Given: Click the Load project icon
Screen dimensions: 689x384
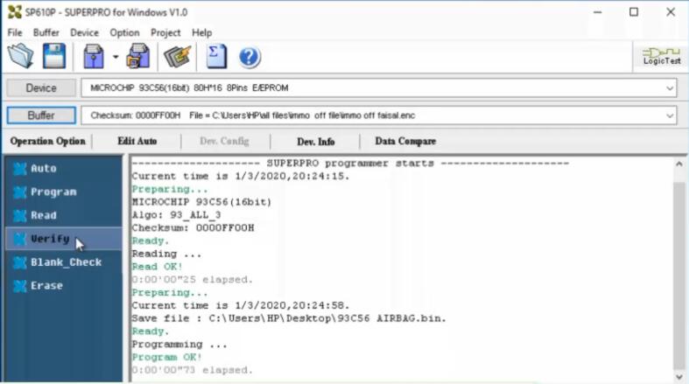Looking at the screenshot, I should [93, 56].
